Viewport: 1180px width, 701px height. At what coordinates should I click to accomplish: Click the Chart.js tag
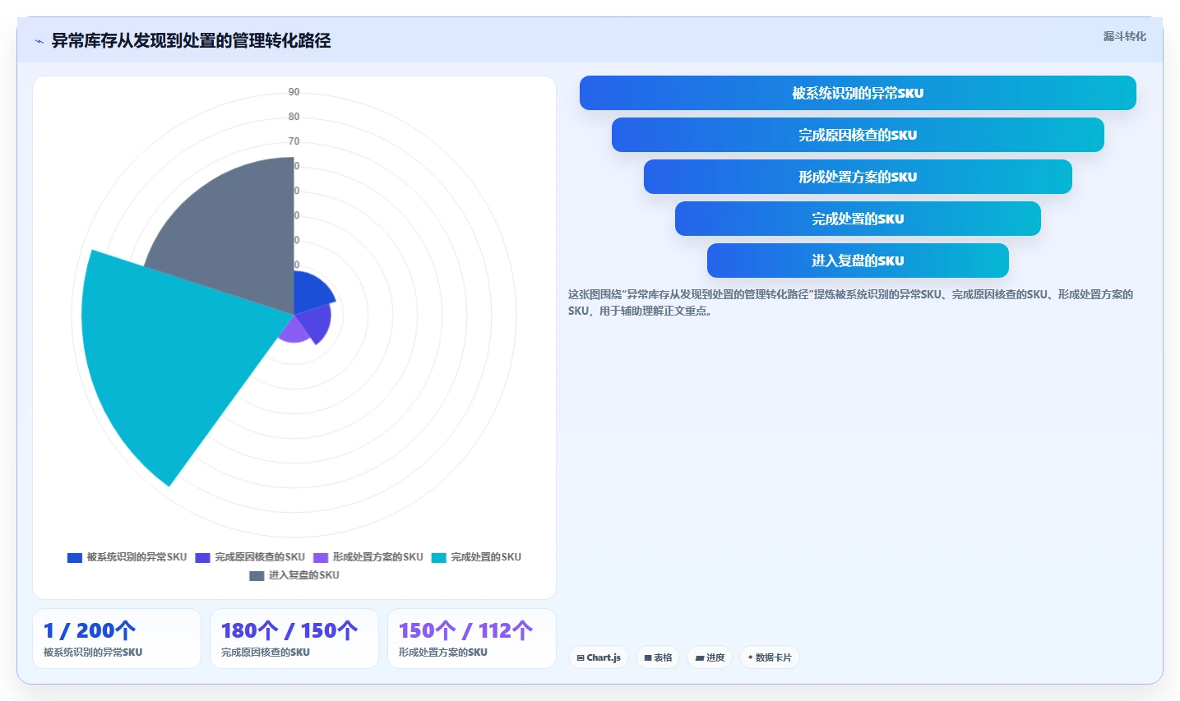[599, 657]
